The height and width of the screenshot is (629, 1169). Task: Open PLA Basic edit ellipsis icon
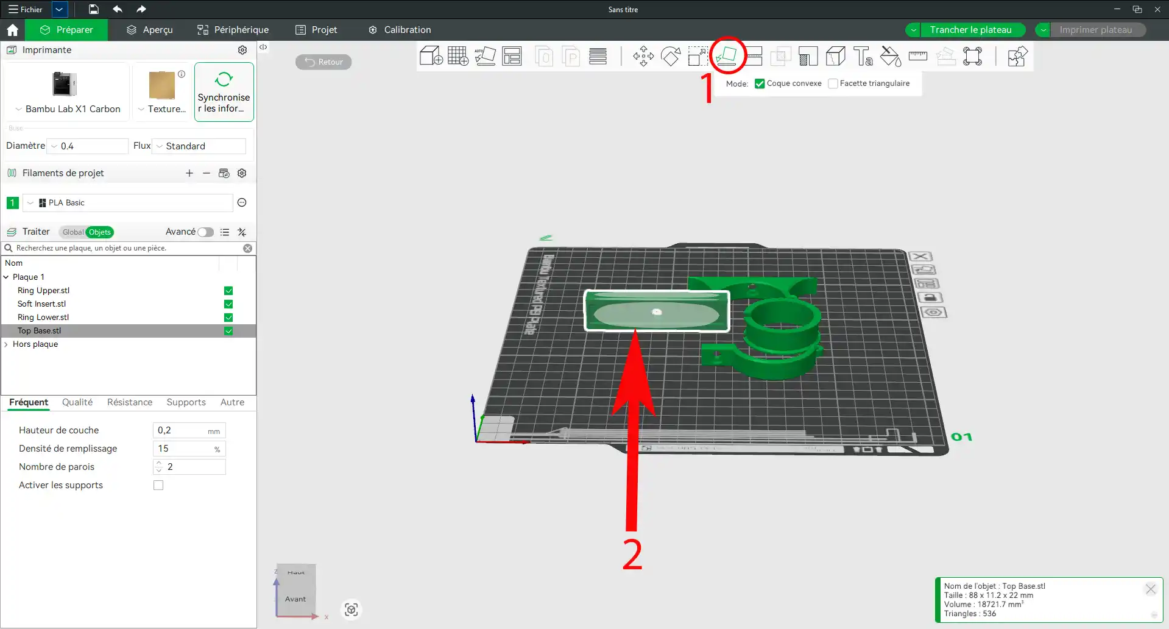[242, 202]
